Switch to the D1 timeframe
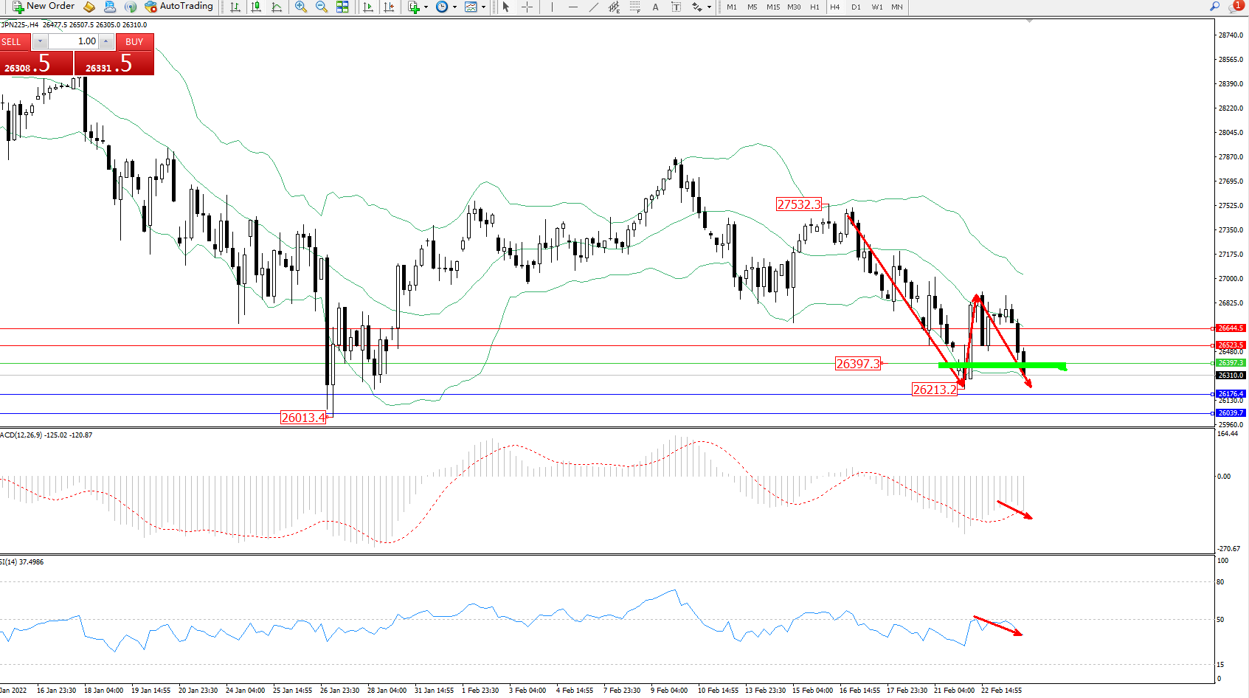The width and height of the screenshot is (1249, 698). tap(856, 7)
